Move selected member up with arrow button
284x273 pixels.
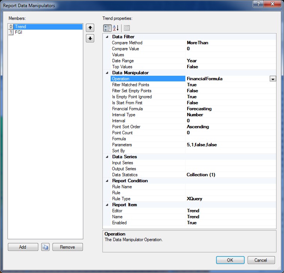click(90, 28)
